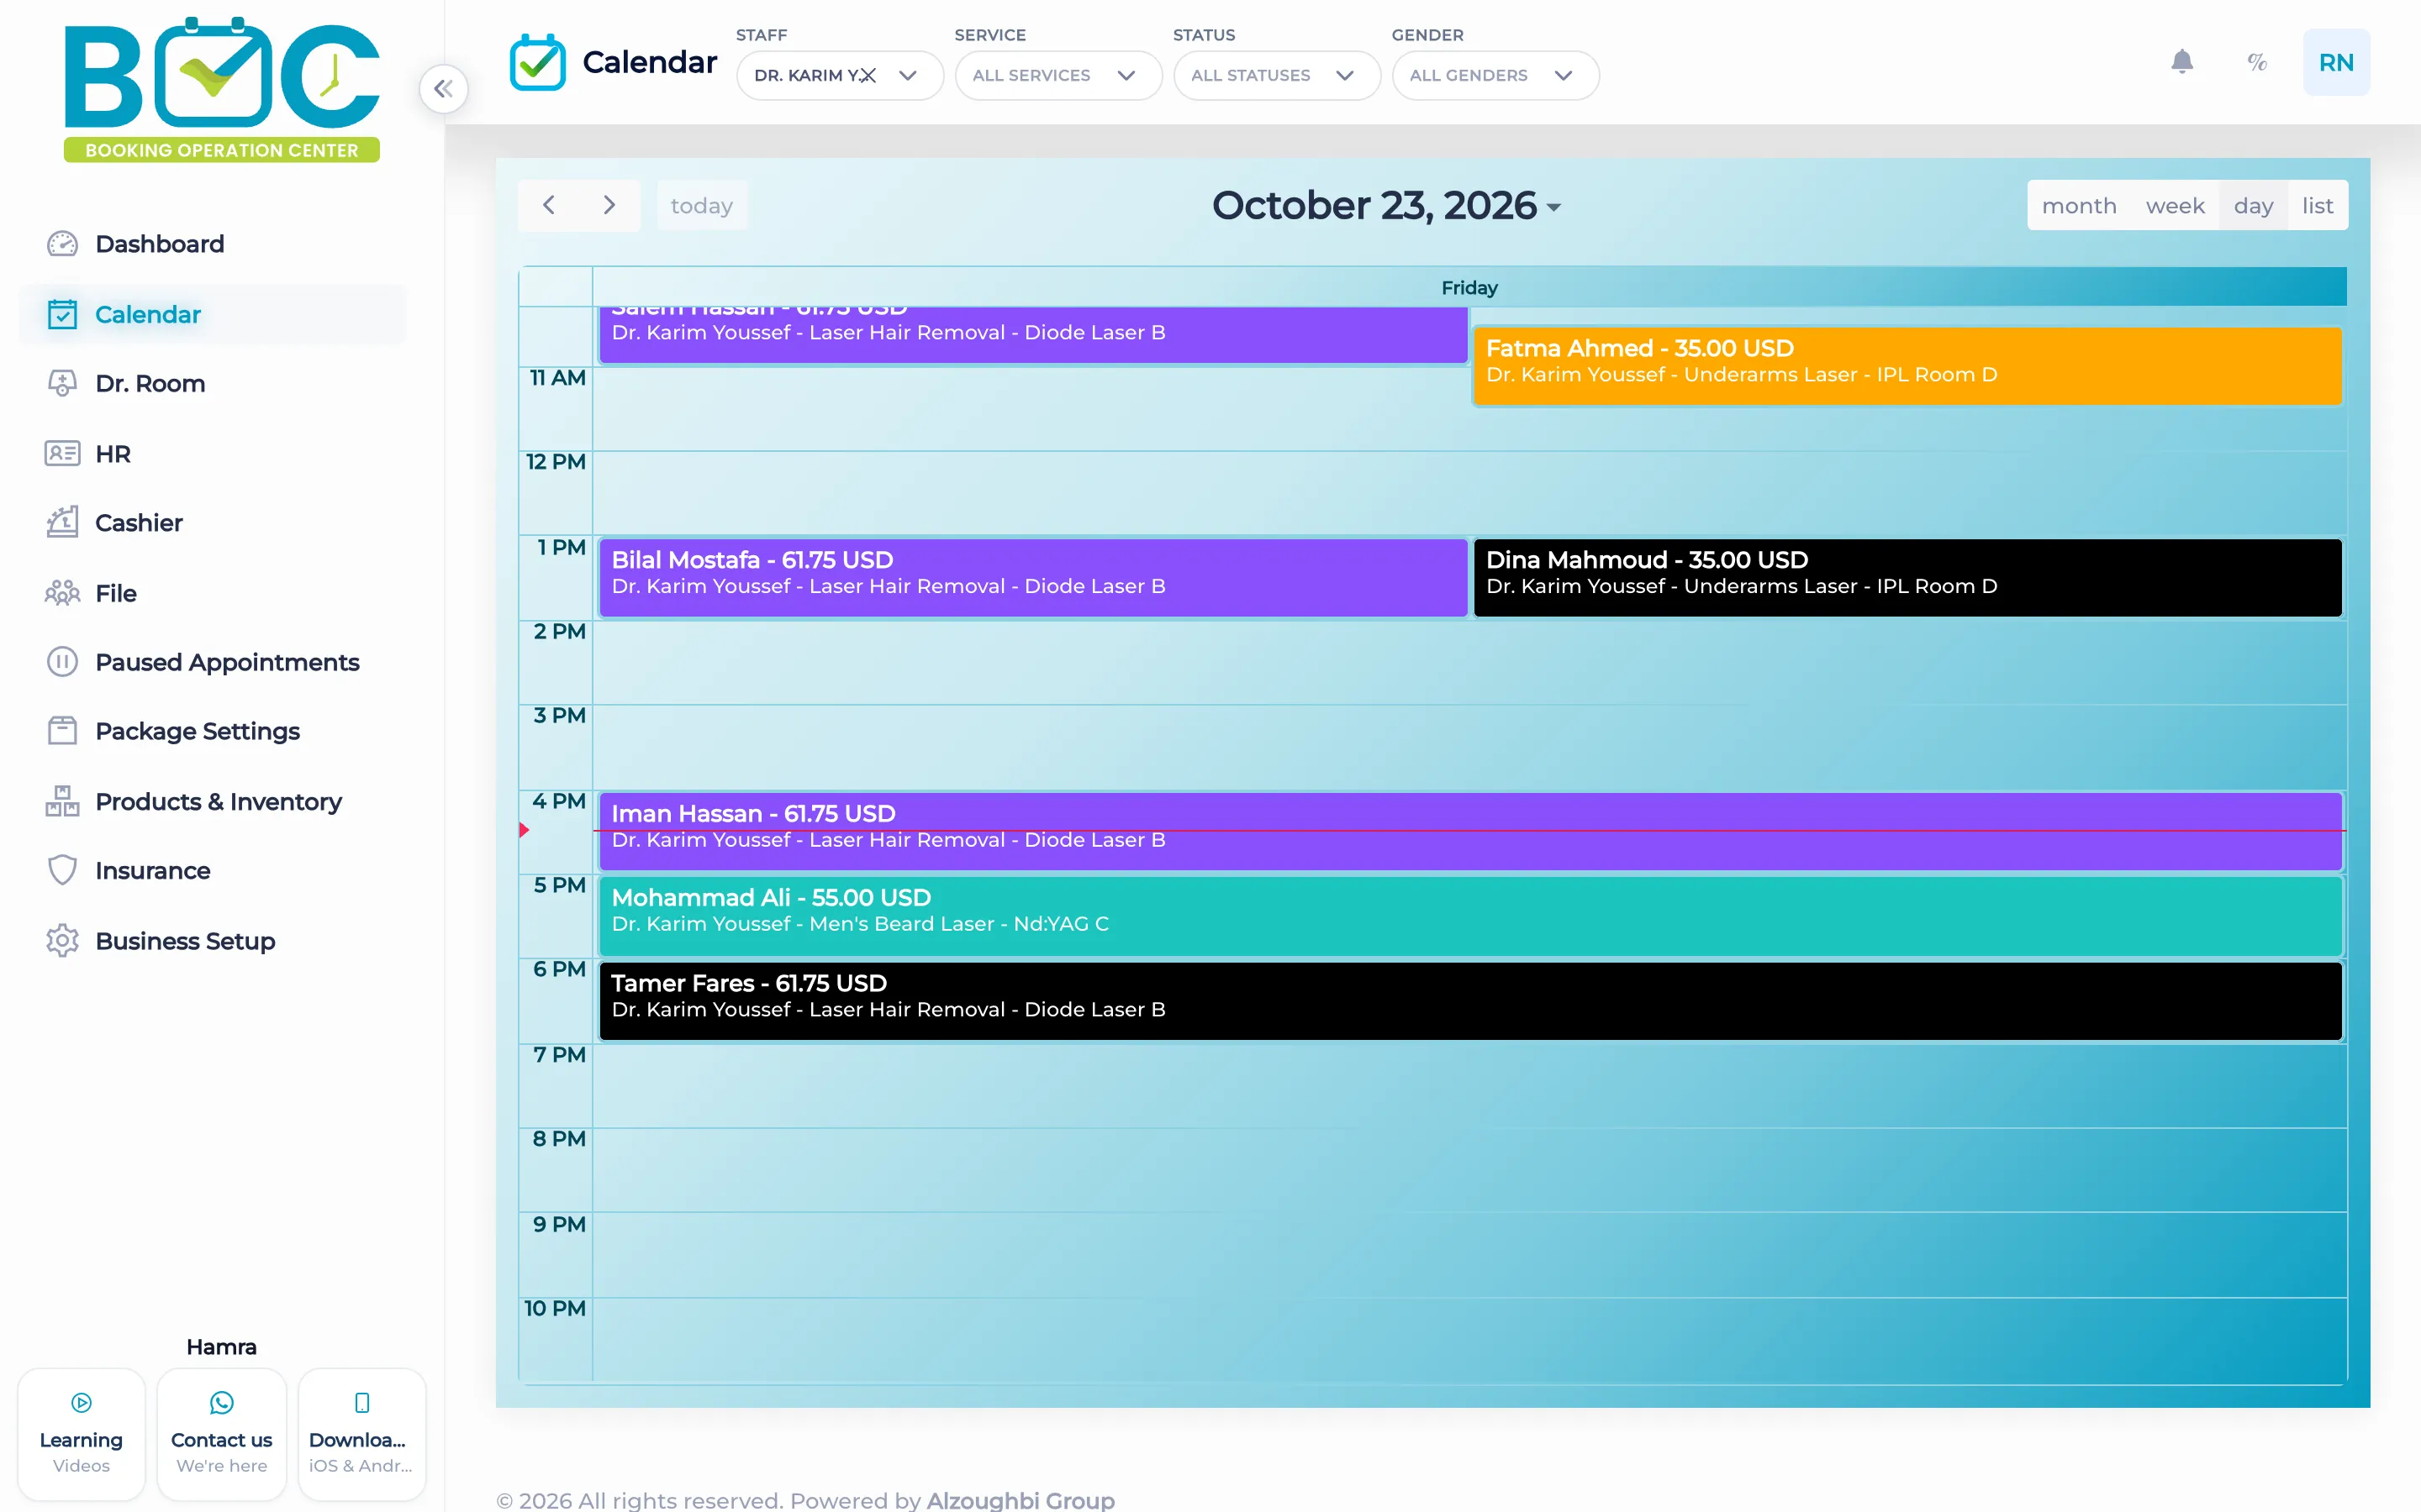
Task: Open Tamer Fares appointment
Action: [1469, 1000]
